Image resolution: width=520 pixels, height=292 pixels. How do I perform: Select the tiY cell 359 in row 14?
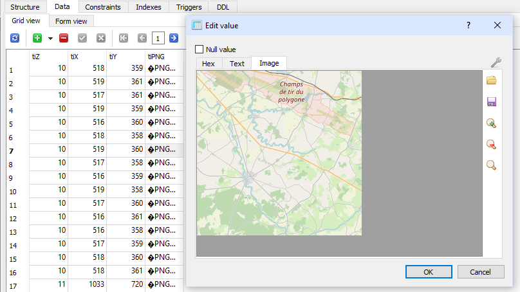[125, 244]
